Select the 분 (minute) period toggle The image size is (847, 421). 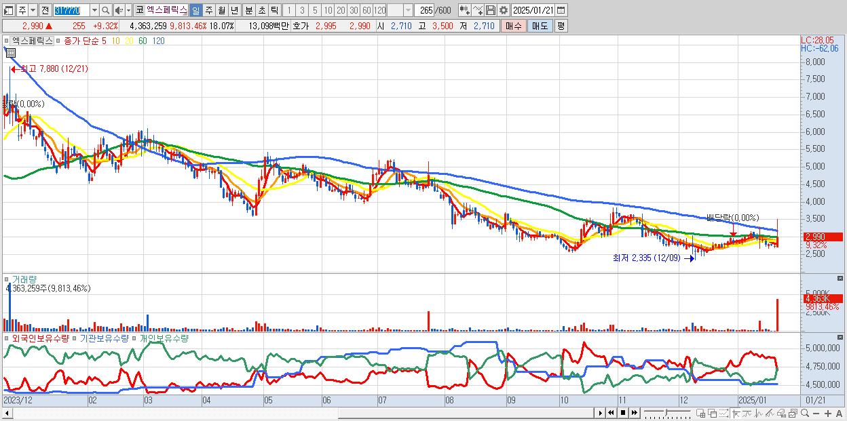249,10
